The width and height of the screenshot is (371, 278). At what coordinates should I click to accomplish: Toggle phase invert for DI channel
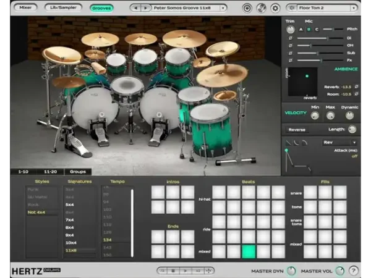(291, 38)
